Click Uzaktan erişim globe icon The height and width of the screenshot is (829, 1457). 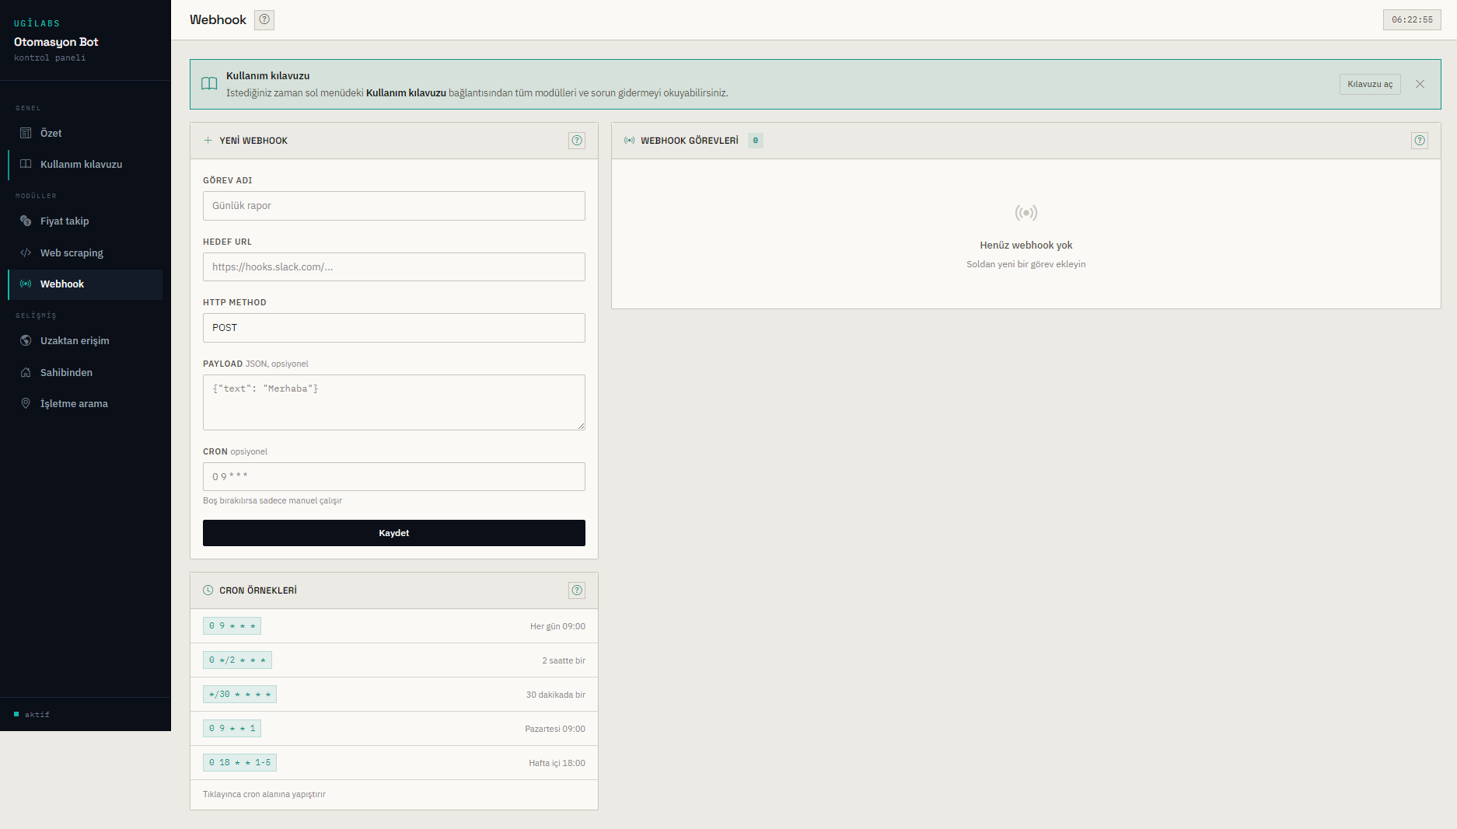pos(26,340)
